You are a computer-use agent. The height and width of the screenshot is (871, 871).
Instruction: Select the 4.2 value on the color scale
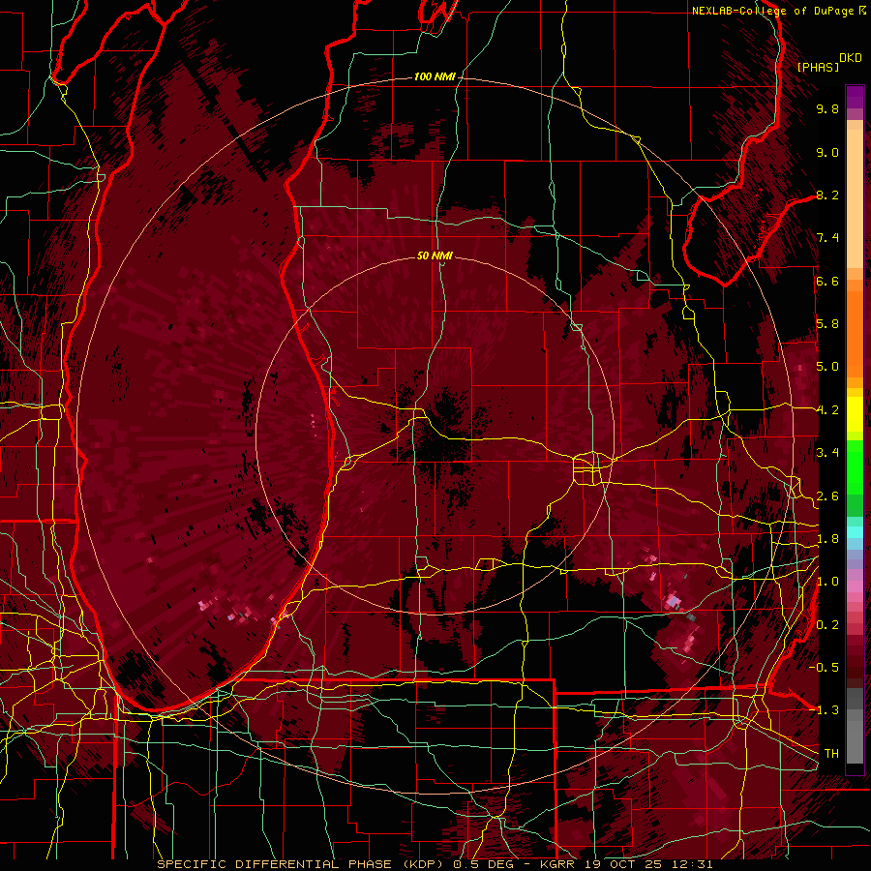pos(827,410)
